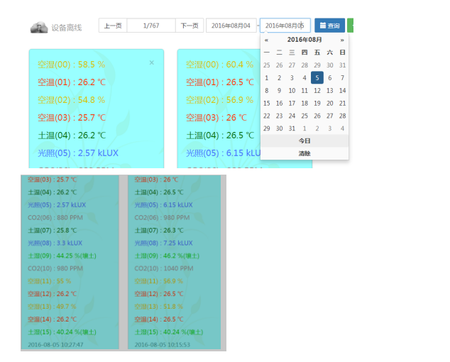Screen dimensions: 450x362
Task: Click the device offline cloud icon
Action: 38,27
